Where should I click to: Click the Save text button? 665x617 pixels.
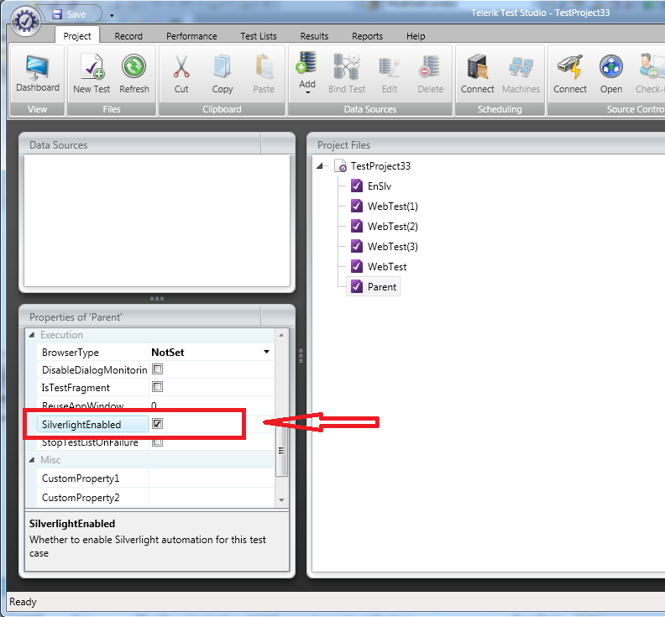(76, 14)
